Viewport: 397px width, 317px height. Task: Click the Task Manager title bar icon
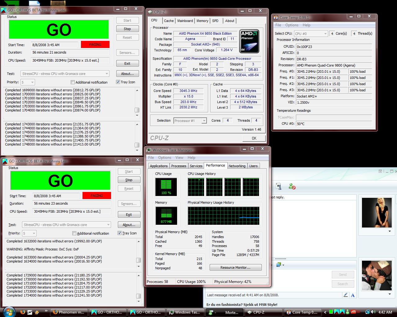tap(149, 150)
